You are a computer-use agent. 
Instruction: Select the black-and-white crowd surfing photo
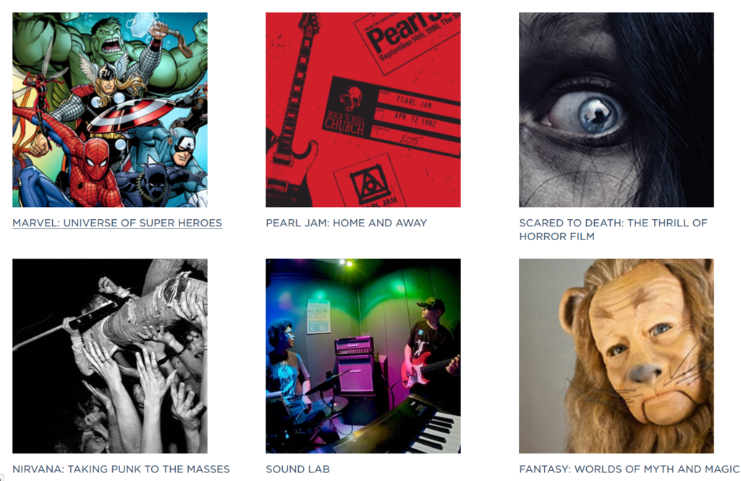(x=110, y=356)
